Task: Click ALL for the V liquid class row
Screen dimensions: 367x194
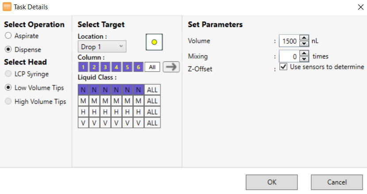Action: [x=152, y=123]
